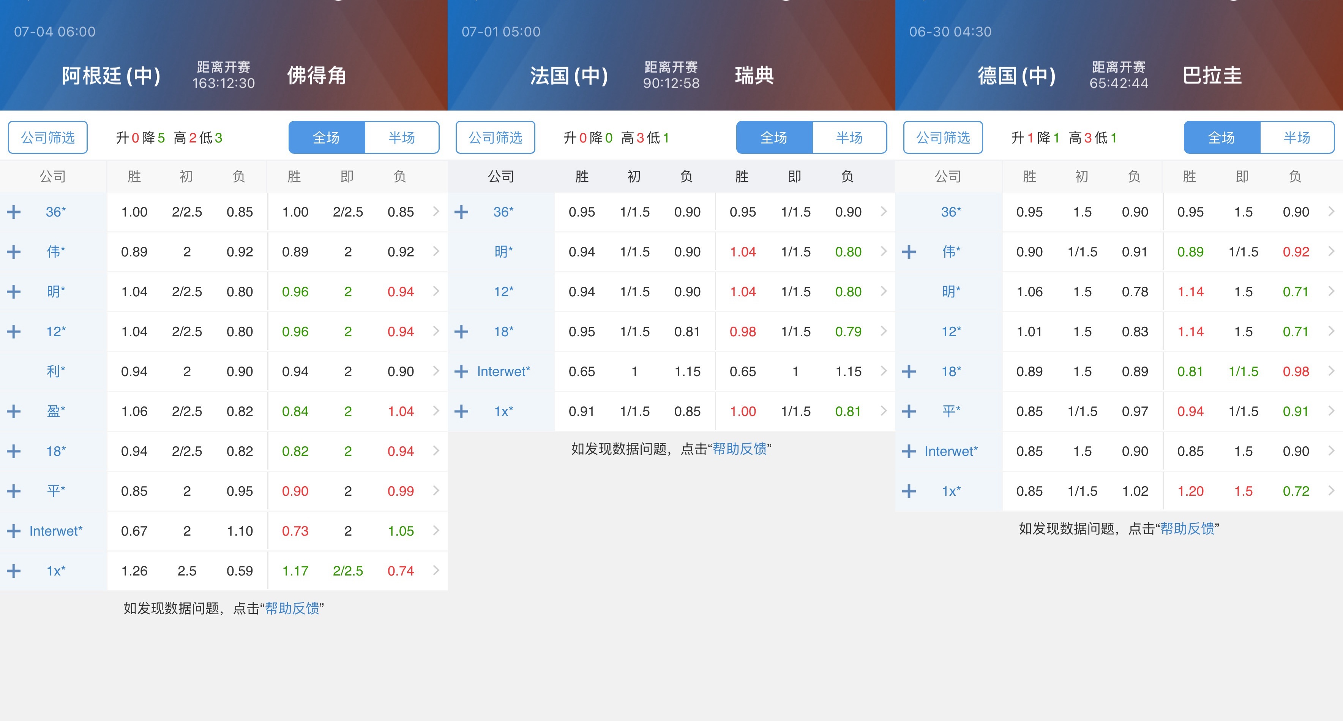Click countdown 163:12:30 in Argentina header

[224, 84]
